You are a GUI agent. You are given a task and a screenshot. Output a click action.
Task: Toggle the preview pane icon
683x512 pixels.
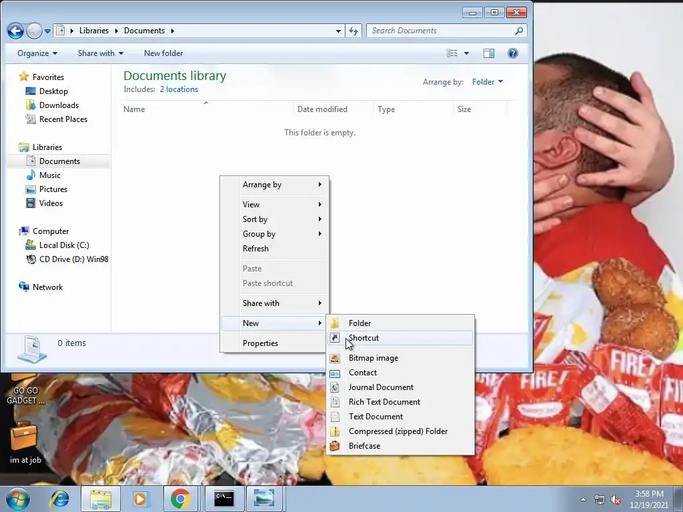(489, 53)
